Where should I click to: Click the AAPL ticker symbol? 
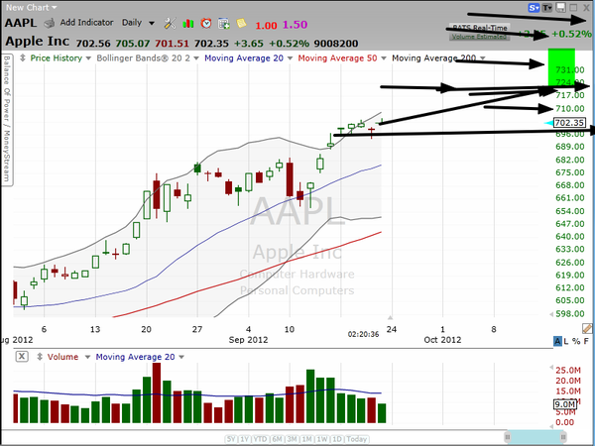[x=21, y=23]
